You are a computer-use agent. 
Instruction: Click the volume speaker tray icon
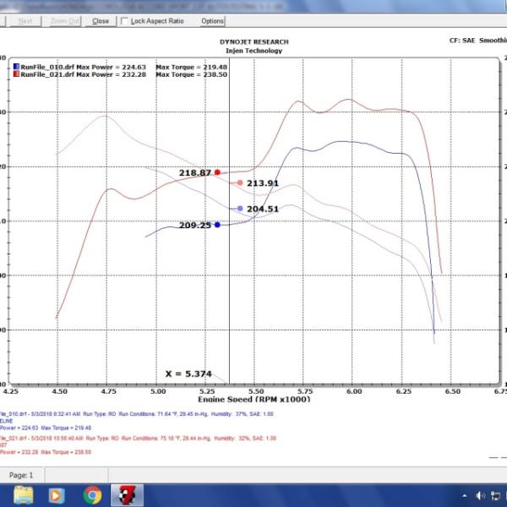pos(480,495)
